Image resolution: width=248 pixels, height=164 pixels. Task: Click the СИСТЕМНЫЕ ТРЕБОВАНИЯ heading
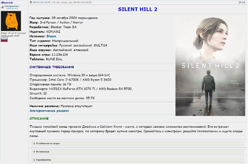[x=51, y=67]
